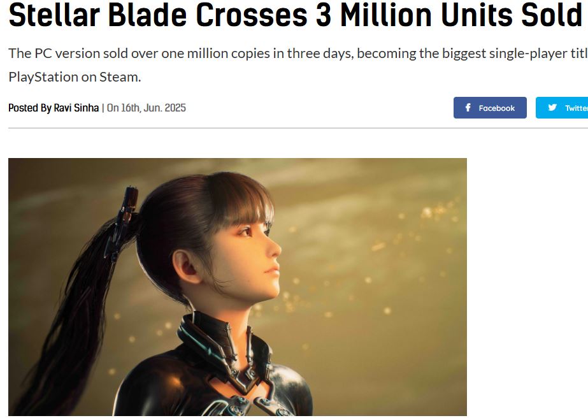588x418 pixels.
Task: Click the '3 Million' text in headline
Action: [x=375, y=15]
